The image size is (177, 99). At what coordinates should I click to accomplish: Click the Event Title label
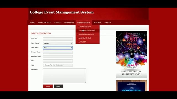pyautogui.click(x=34, y=39)
